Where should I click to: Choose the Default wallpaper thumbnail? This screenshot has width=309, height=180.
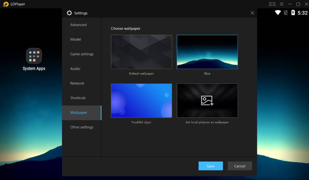pyautogui.click(x=141, y=52)
